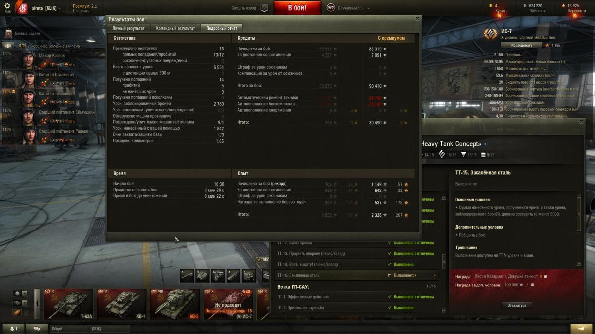
Task: Click the carousel scroll-left arrow bar
Action: 37,304
